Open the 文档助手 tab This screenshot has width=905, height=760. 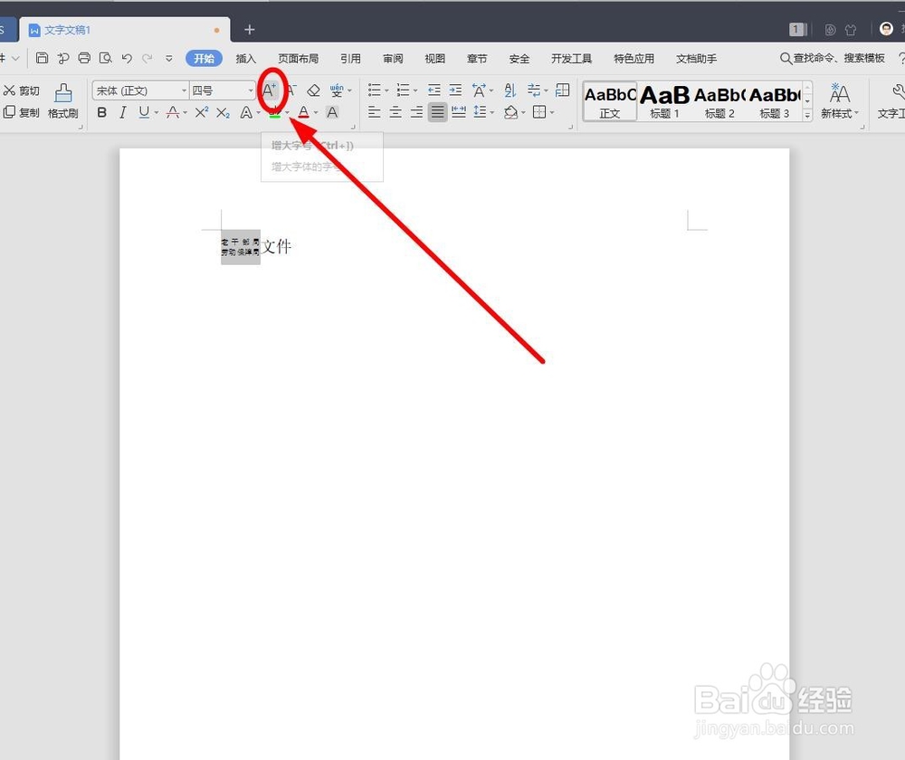coord(697,58)
